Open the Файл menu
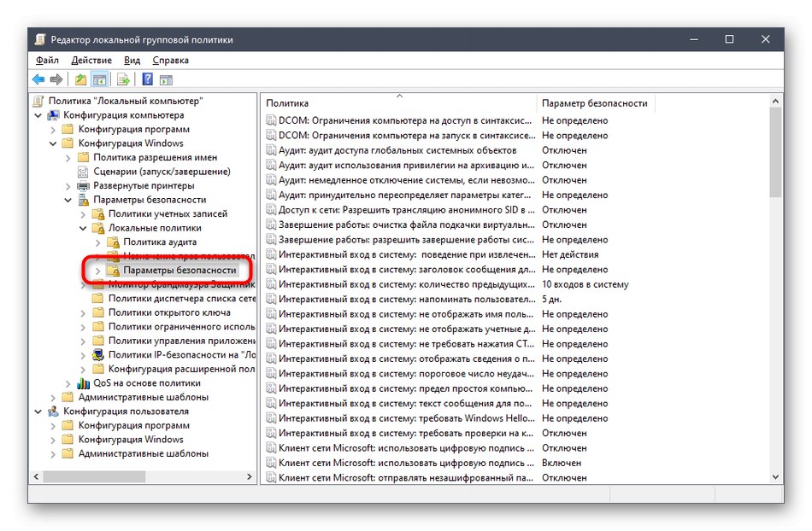The image size is (812, 531). tap(47, 60)
